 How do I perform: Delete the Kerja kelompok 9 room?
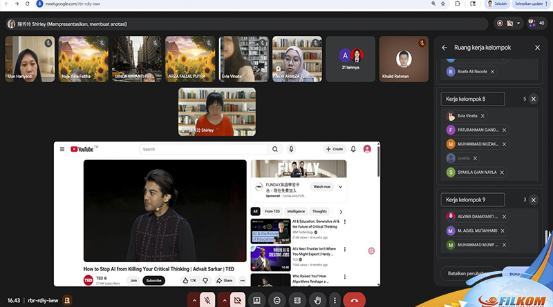click(x=533, y=199)
